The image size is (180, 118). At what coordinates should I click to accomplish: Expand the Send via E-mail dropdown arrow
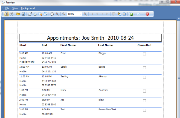tap(142, 14)
